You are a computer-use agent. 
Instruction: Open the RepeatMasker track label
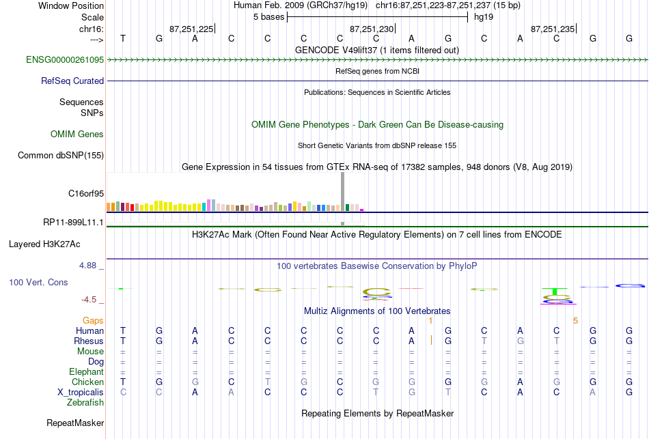point(75,423)
